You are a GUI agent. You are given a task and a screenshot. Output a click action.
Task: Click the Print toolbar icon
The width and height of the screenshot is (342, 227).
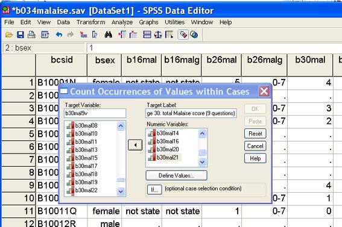31,34
